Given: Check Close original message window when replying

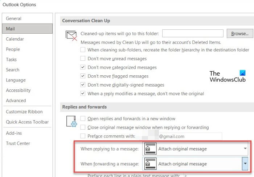Looking at the screenshot, I should pyautogui.click(x=83, y=127).
